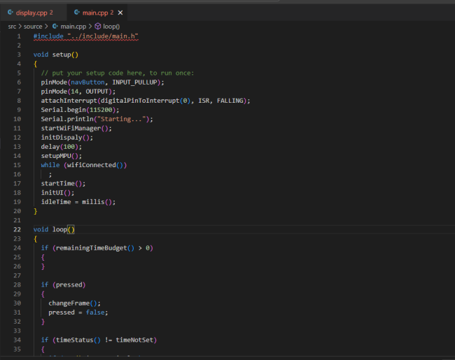Close the main.cpp editor tab
455x360 pixels.
click(x=120, y=13)
